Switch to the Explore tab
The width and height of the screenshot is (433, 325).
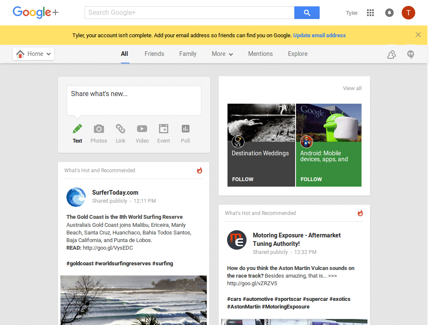coord(298,54)
